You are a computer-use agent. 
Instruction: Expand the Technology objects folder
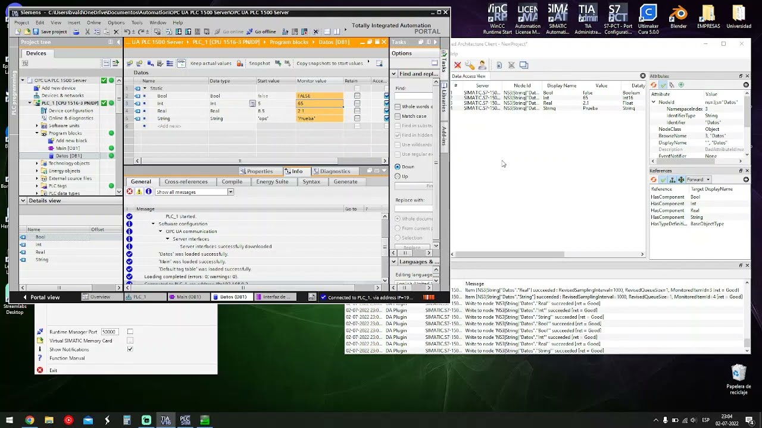[x=37, y=163]
